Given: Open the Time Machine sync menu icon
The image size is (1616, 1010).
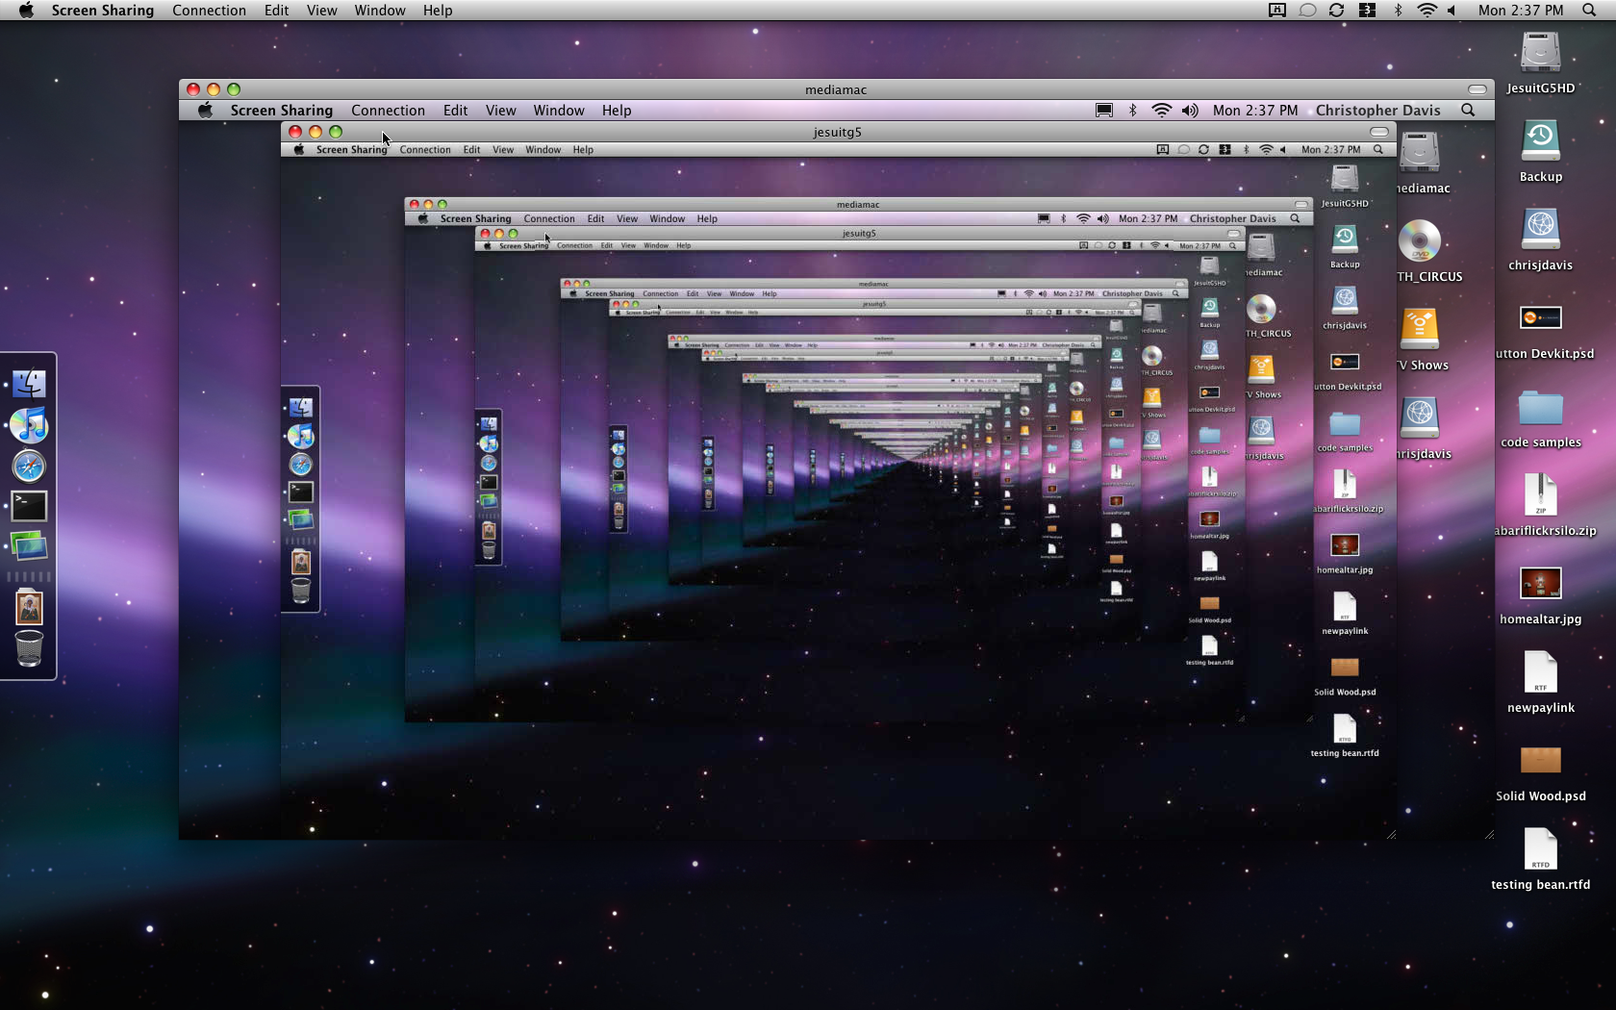Looking at the screenshot, I should [x=1336, y=11].
